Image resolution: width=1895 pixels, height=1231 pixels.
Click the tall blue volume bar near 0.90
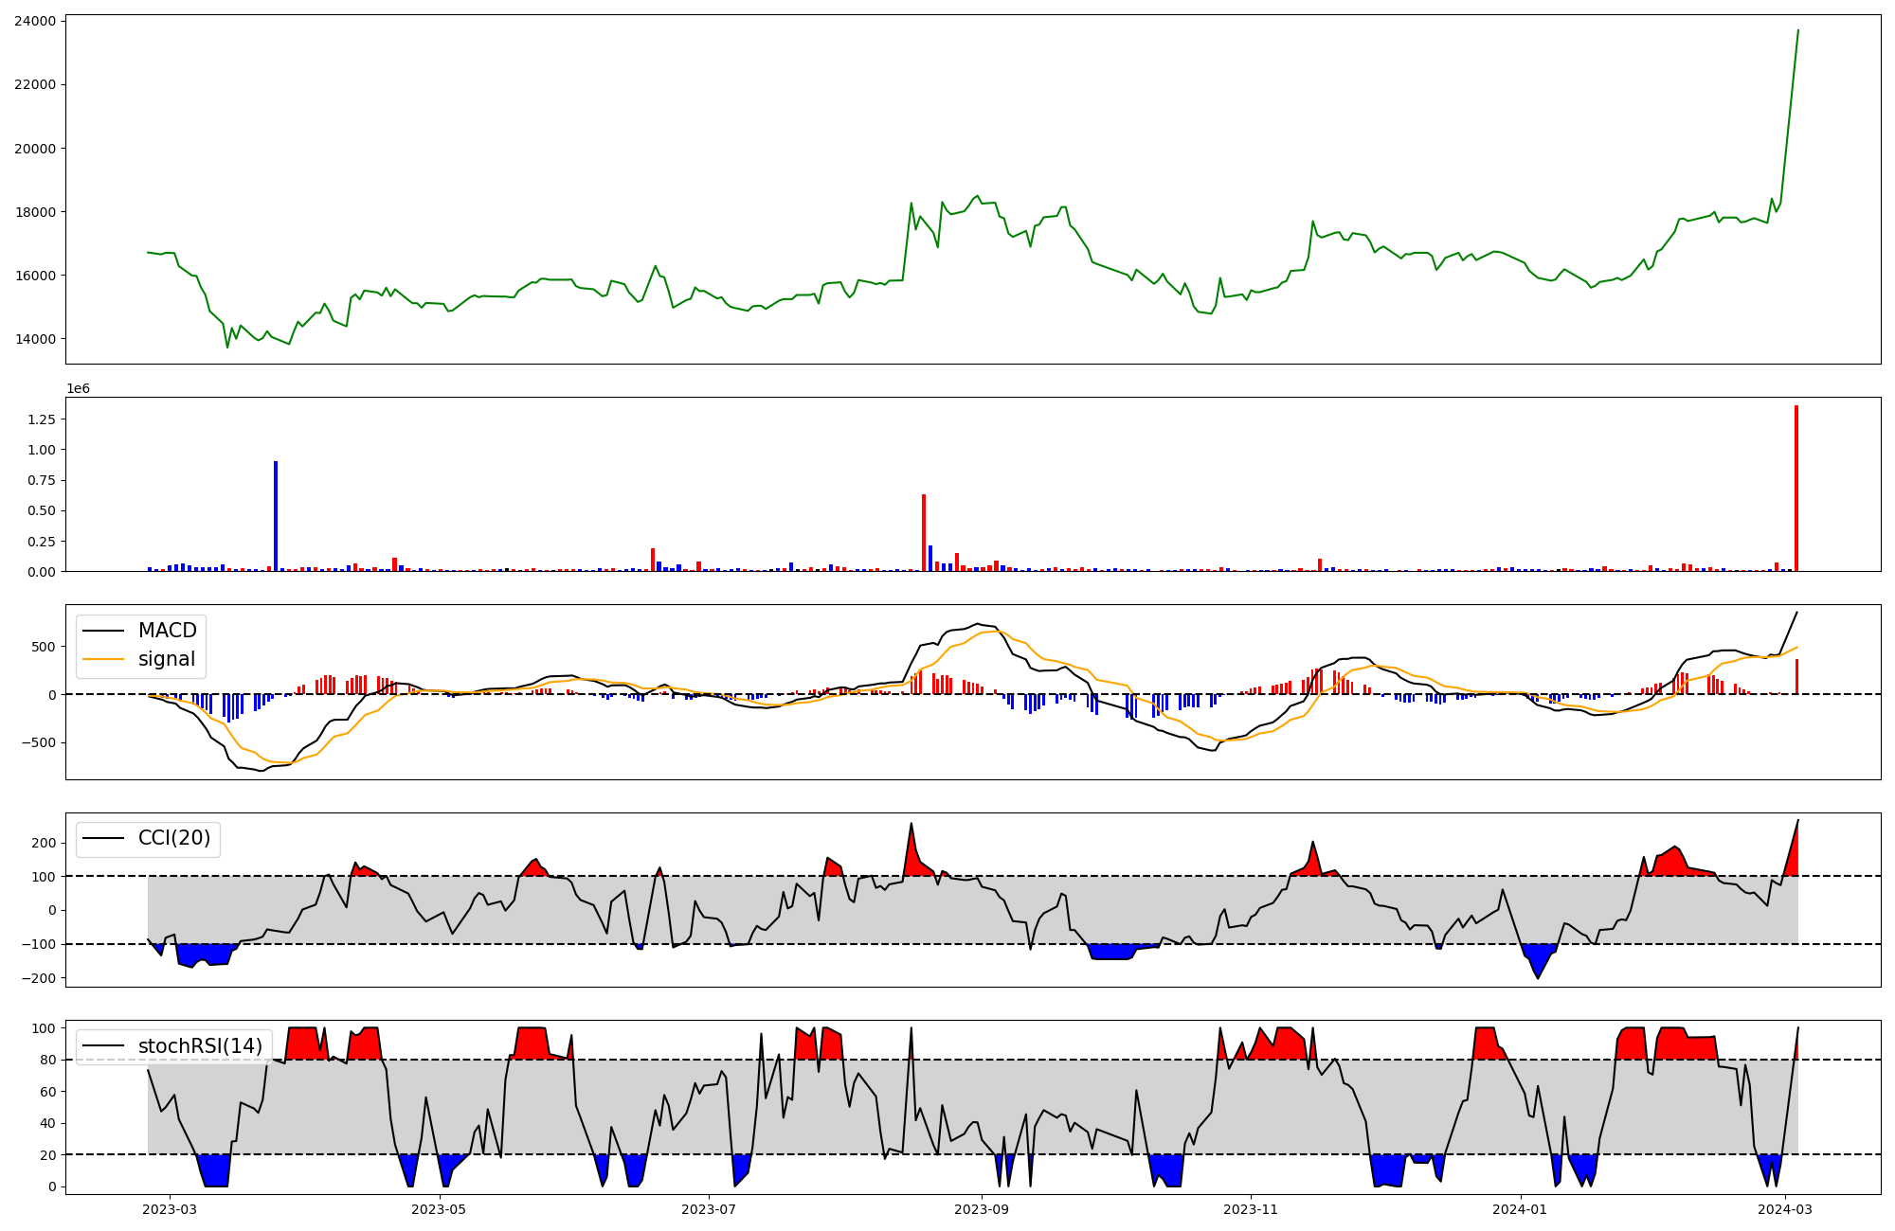276,516
